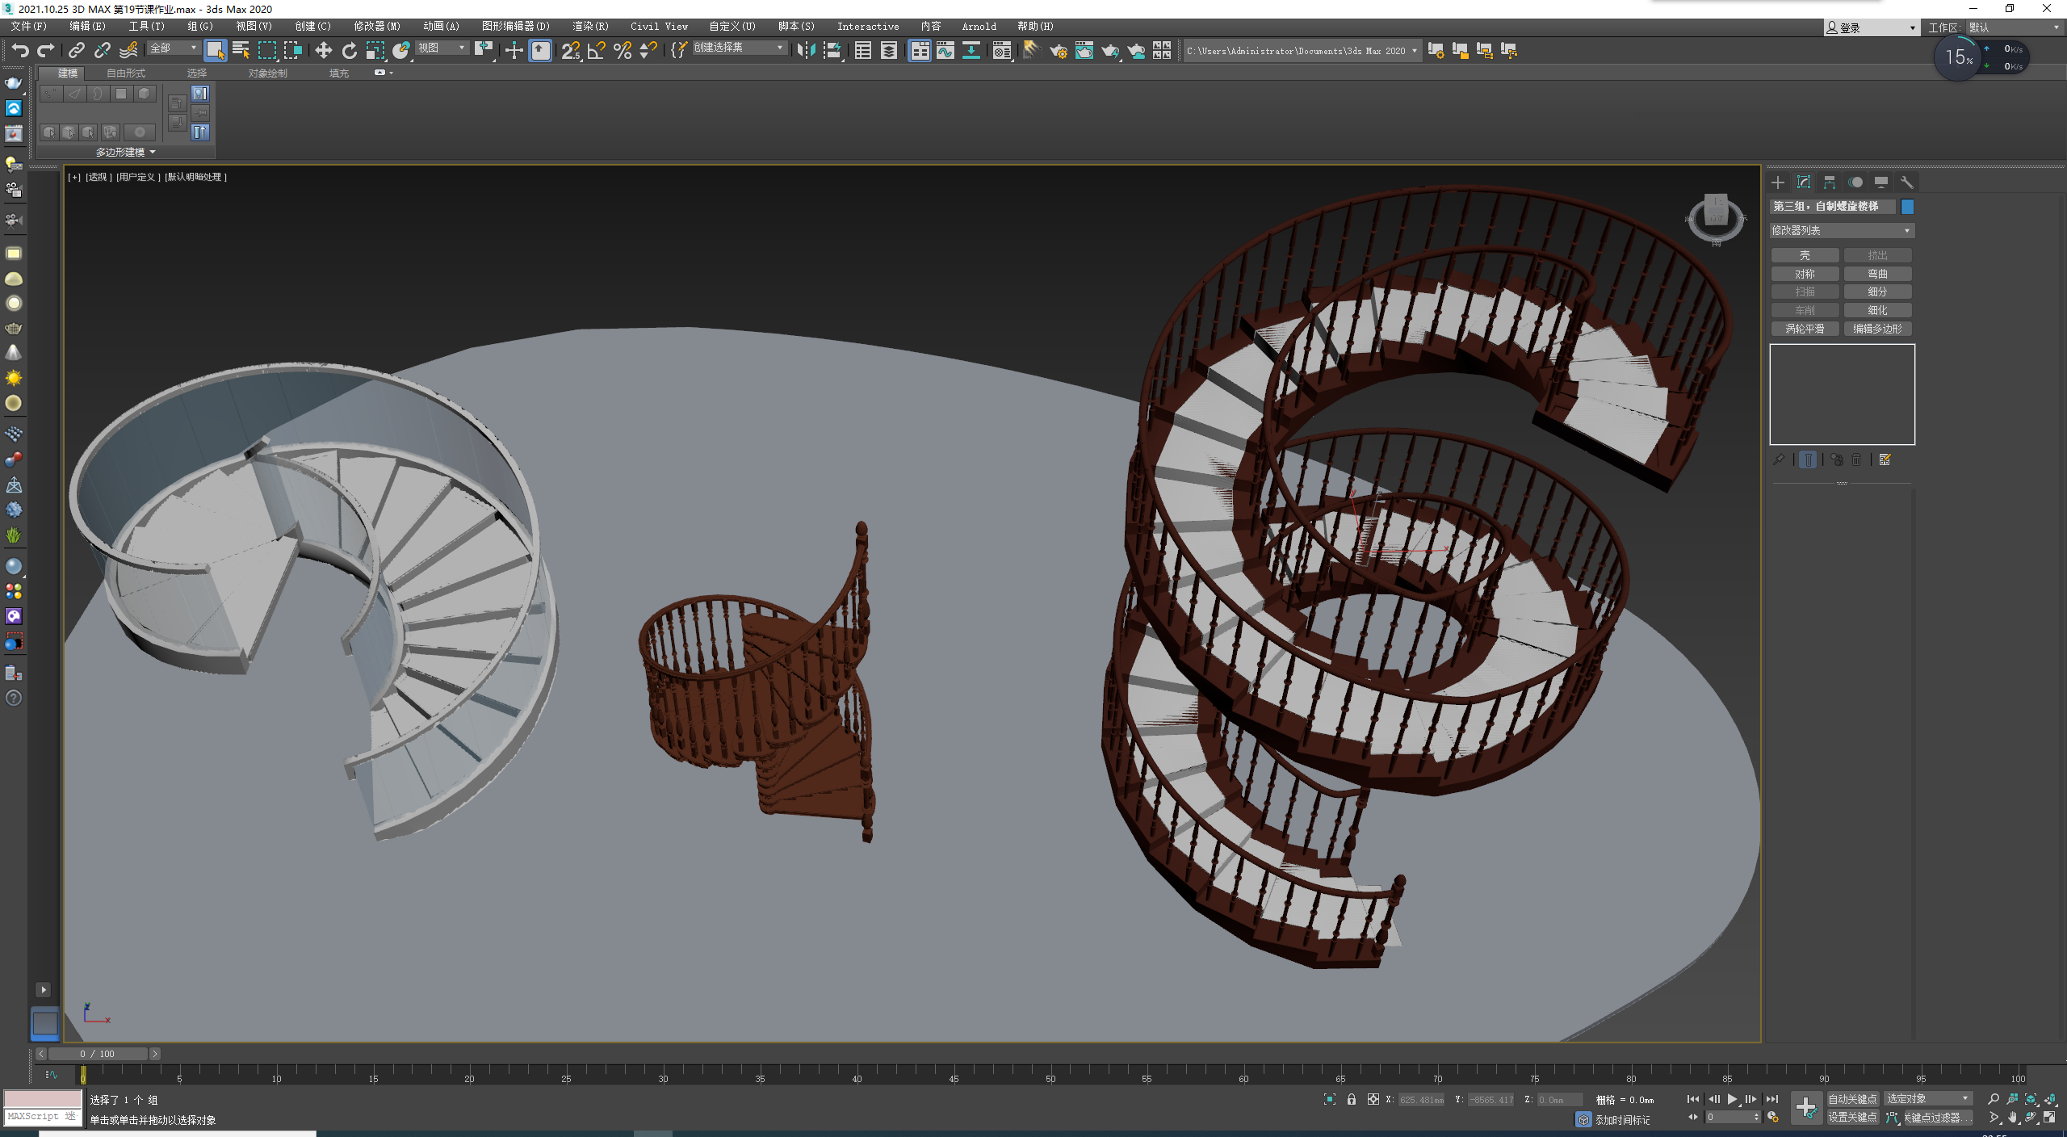Image resolution: width=2067 pixels, height=1137 pixels.
Task: Click the 涡轮平滑 modifier button
Action: tap(1805, 329)
